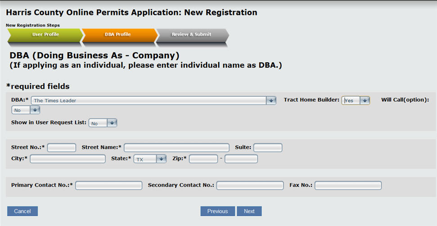Go back with the Previous button
The height and width of the screenshot is (226, 437).
tap(218, 211)
